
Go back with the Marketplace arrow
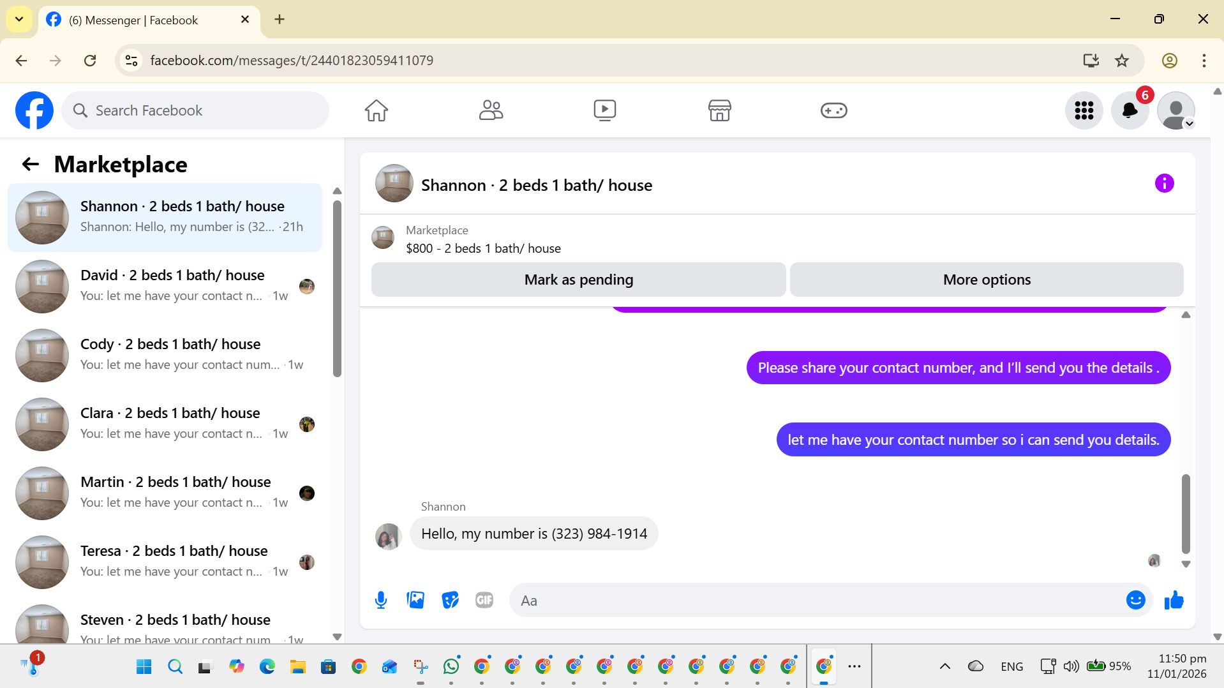pyautogui.click(x=30, y=165)
